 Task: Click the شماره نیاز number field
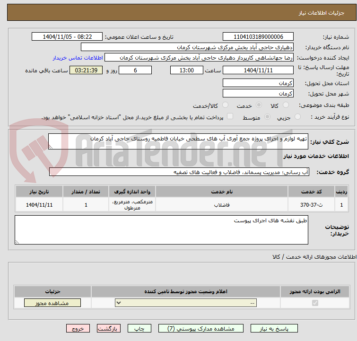pos(258,37)
